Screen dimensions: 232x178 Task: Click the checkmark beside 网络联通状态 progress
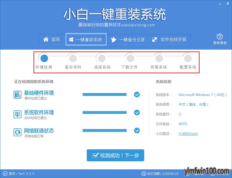(x=137, y=130)
